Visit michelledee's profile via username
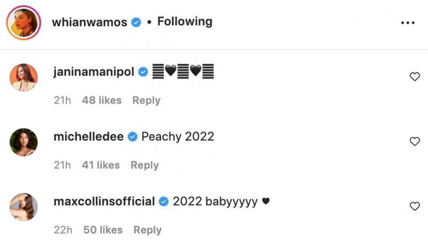428x240 pixels. [x=88, y=137]
